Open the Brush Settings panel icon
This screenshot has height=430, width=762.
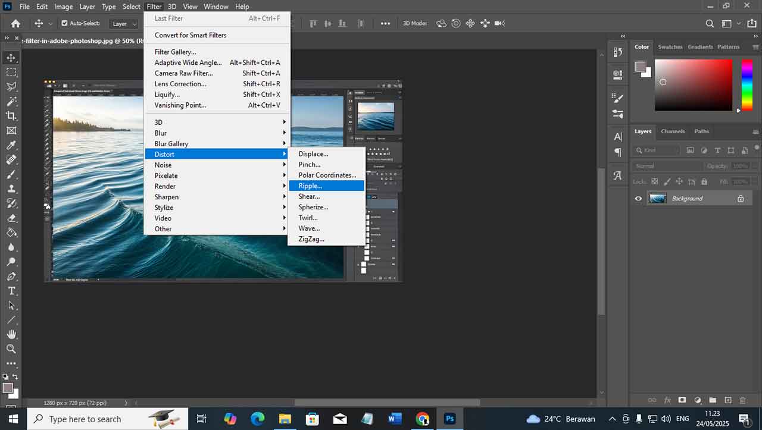coord(617,98)
